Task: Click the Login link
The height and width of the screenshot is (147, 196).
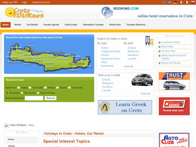Action: click(24, 2)
